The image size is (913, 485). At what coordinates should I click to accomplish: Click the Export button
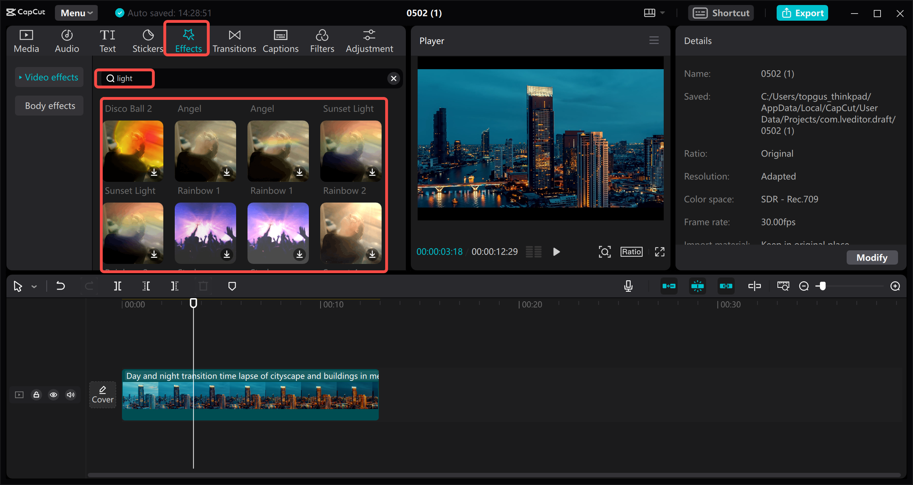click(x=802, y=13)
